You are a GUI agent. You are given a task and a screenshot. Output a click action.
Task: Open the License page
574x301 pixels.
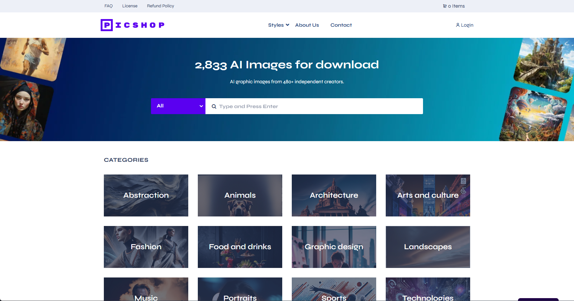130,6
